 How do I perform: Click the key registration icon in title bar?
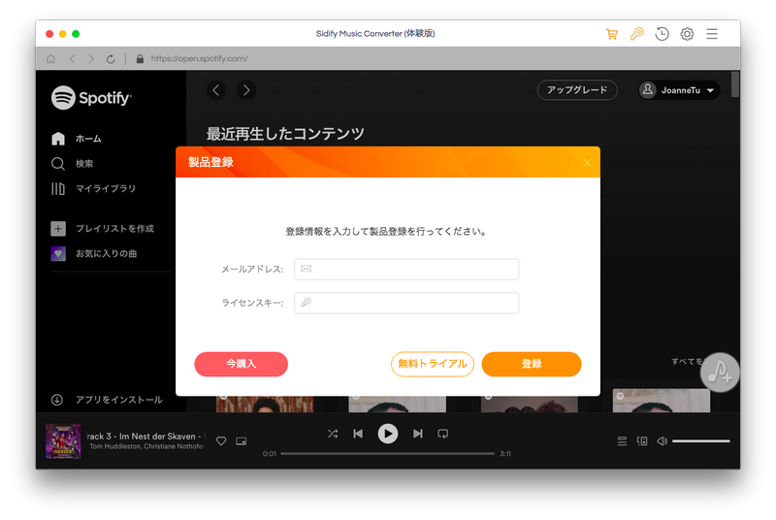[x=636, y=34]
